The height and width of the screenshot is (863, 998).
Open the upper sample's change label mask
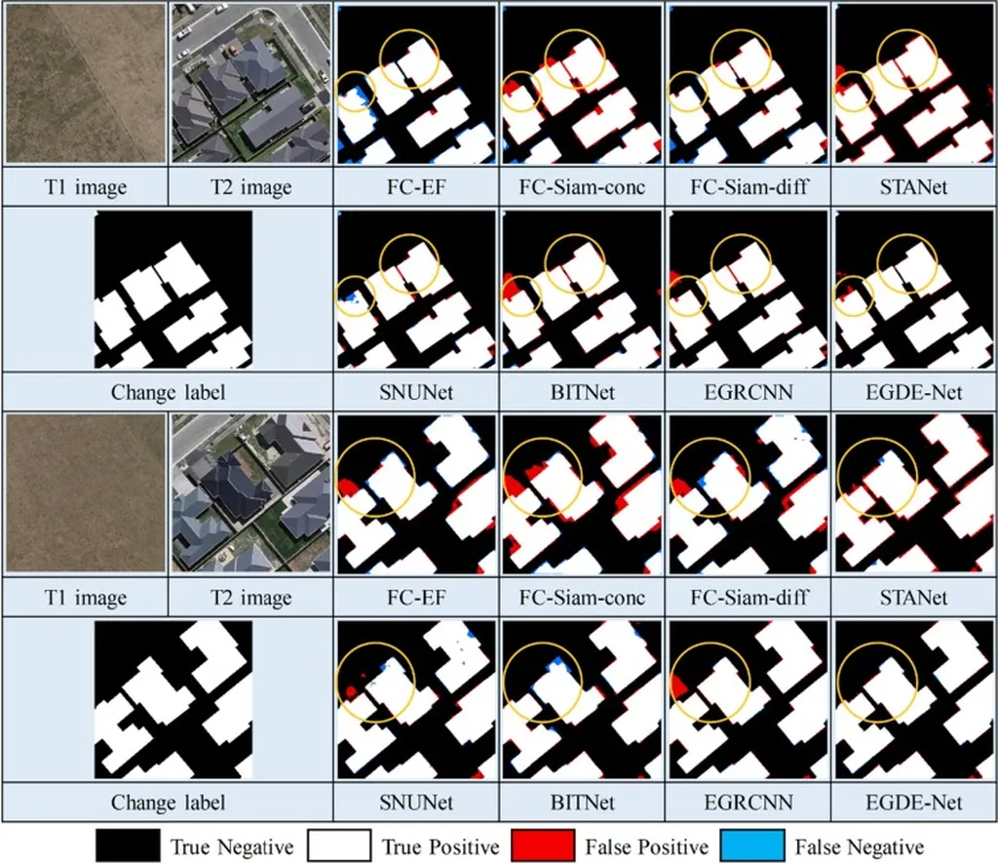(173, 290)
